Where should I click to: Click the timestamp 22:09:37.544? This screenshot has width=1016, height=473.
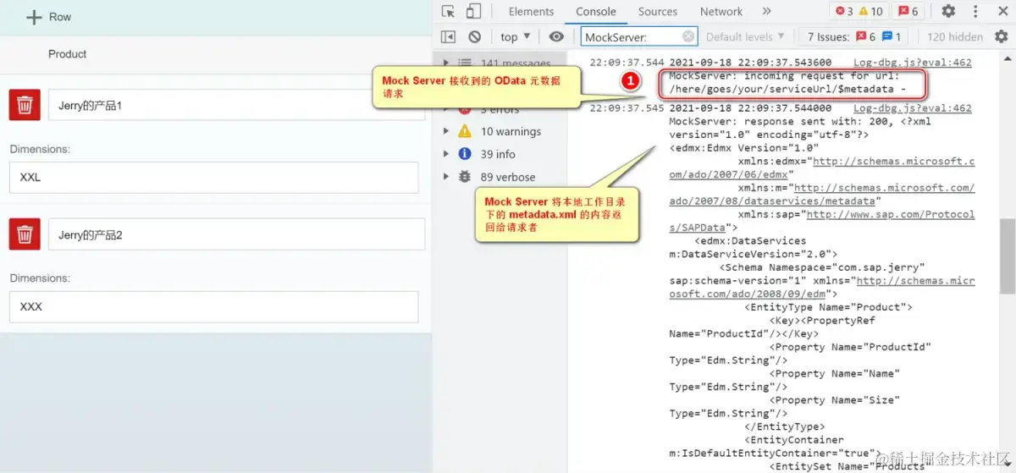[627, 63]
